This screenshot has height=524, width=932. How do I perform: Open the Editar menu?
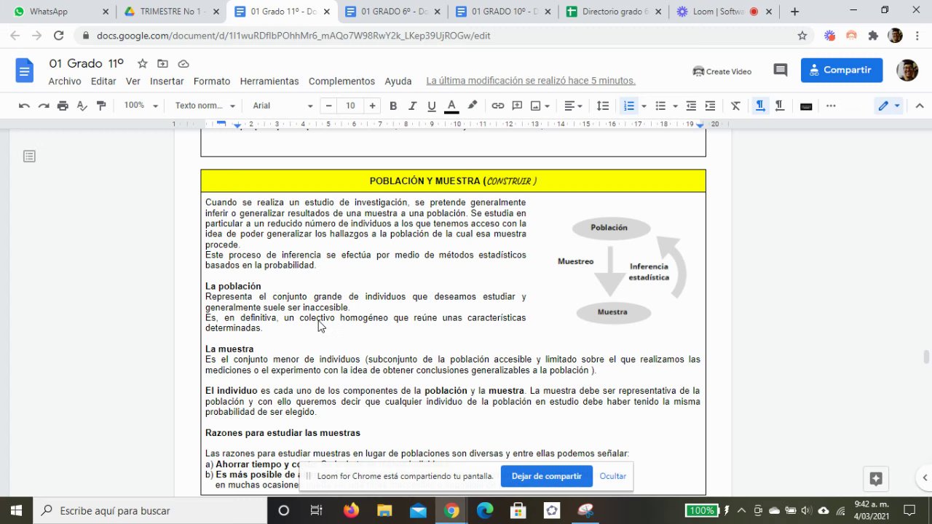coord(103,82)
